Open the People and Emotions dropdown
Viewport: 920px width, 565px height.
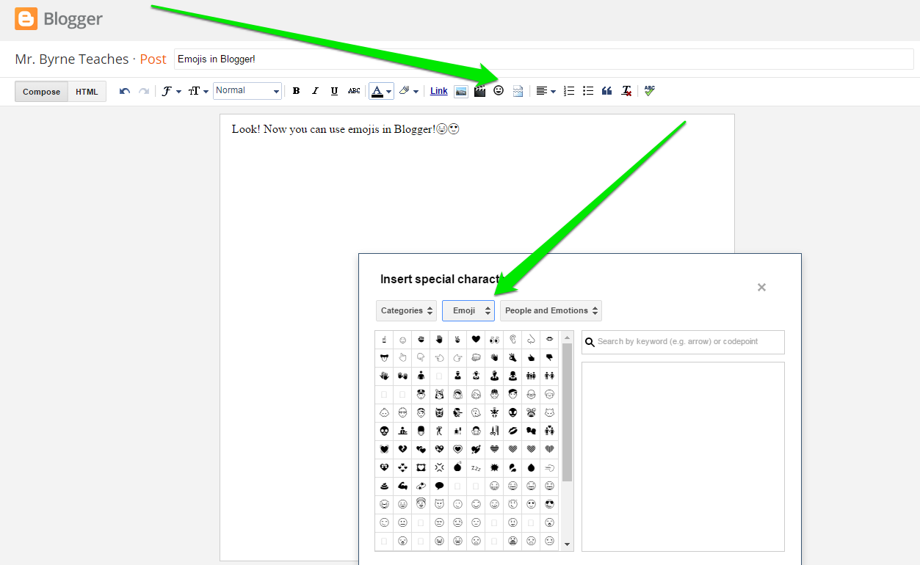coord(551,310)
